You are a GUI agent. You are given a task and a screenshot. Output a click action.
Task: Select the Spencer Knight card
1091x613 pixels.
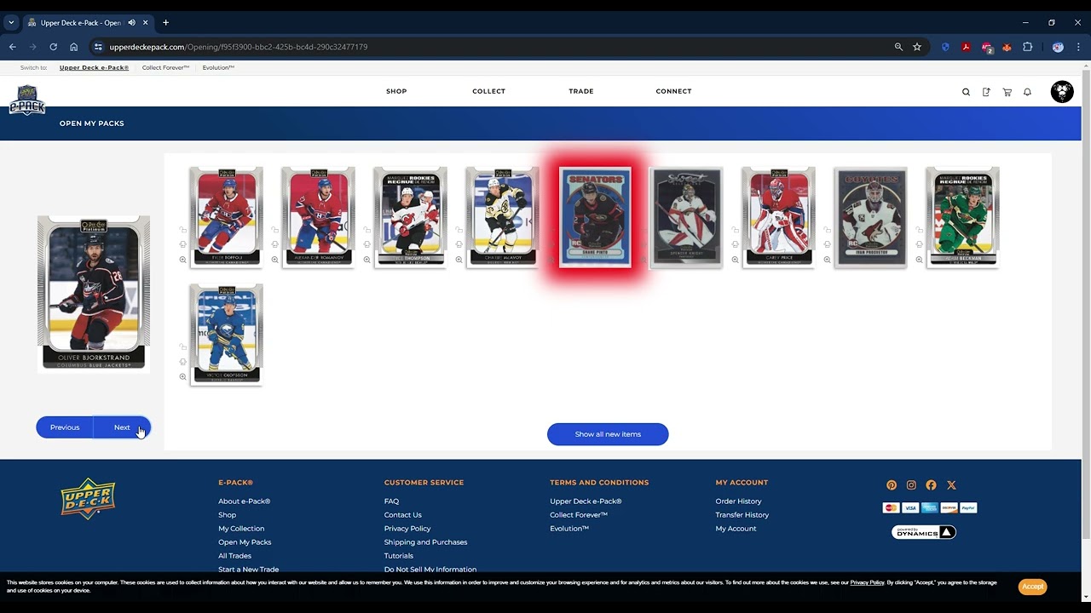click(687, 217)
